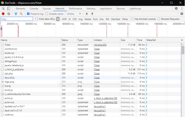Select the txcstx.css request row
Screen dimensions: 185x117
(91, 53)
